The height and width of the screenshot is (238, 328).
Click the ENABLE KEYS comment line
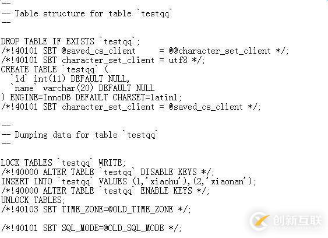tap(105, 191)
